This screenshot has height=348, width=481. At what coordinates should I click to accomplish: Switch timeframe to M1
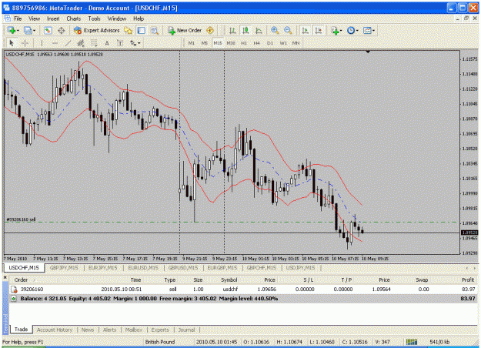click(x=192, y=43)
